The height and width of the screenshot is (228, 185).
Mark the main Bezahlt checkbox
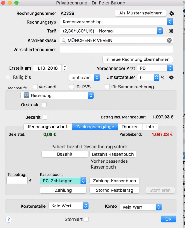[x=45, y=117]
